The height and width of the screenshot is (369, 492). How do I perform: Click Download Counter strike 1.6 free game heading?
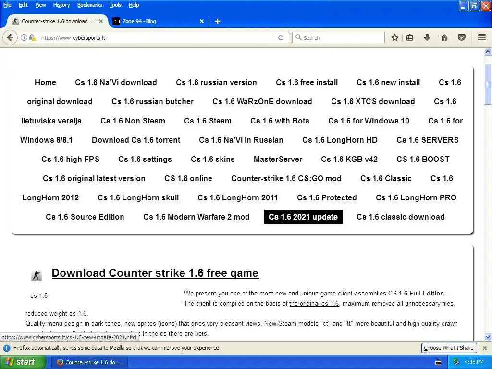[155, 273]
